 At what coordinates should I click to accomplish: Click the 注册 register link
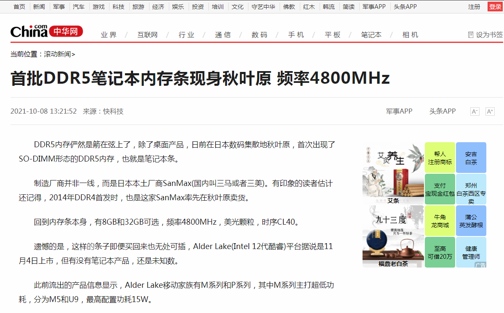click(474, 7)
